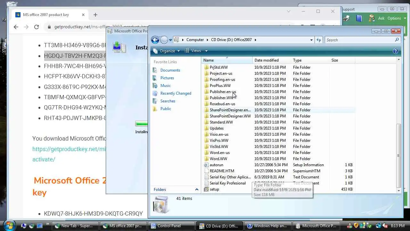
Task: Open the Organize menu in Explorer
Action: pos(167,51)
